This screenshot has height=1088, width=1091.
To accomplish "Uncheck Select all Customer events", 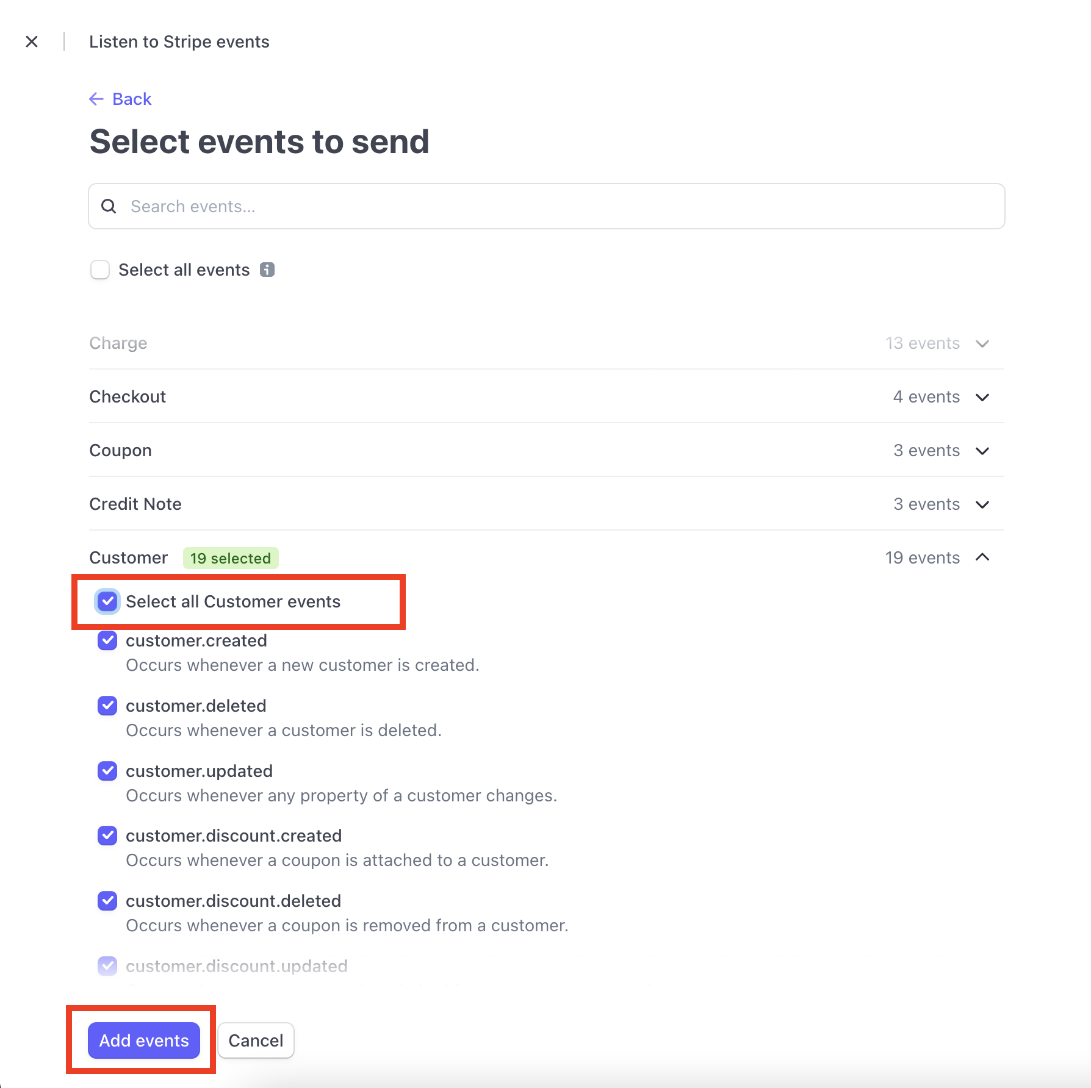I will point(107,601).
